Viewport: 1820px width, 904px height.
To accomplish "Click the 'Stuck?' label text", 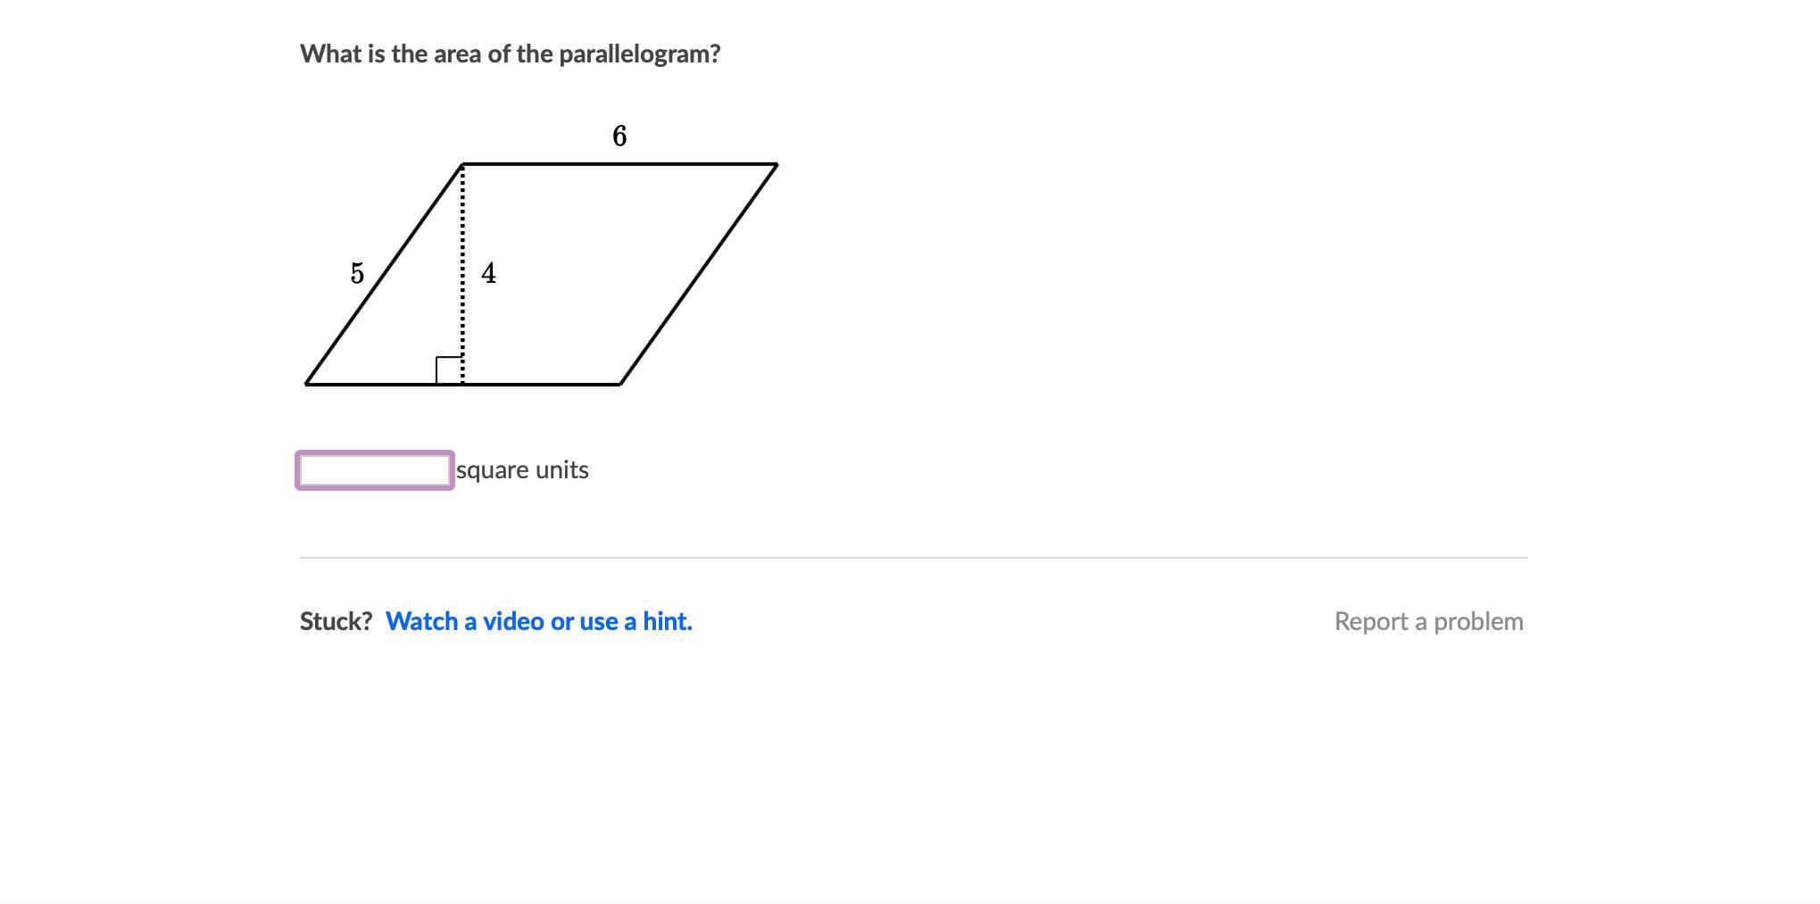I will point(336,621).
